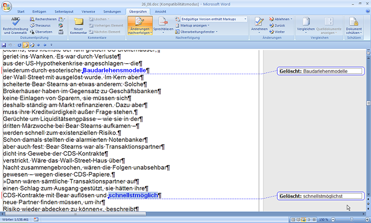Click the Übersetzen tool
Screen dimensions: 371x223
43,32
